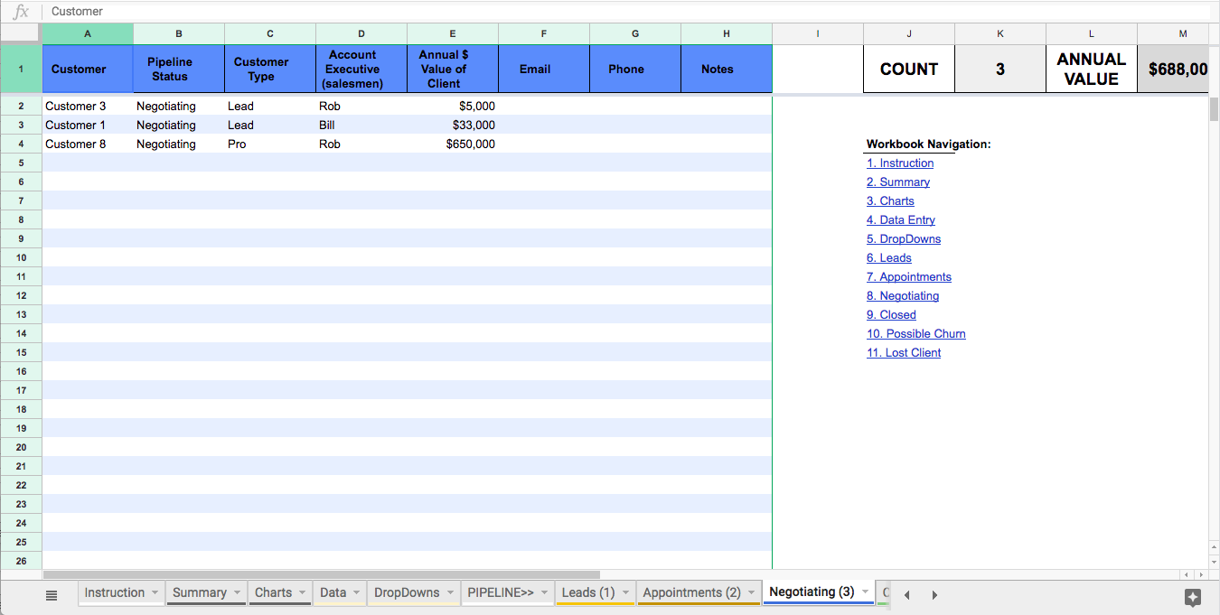Open the Summary tab dropdown arrow
Image resolution: width=1220 pixels, height=615 pixels.
coord(237,593)
